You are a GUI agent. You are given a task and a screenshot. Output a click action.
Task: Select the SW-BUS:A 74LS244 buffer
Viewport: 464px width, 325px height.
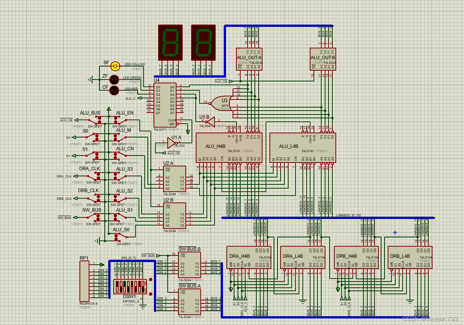189,302
